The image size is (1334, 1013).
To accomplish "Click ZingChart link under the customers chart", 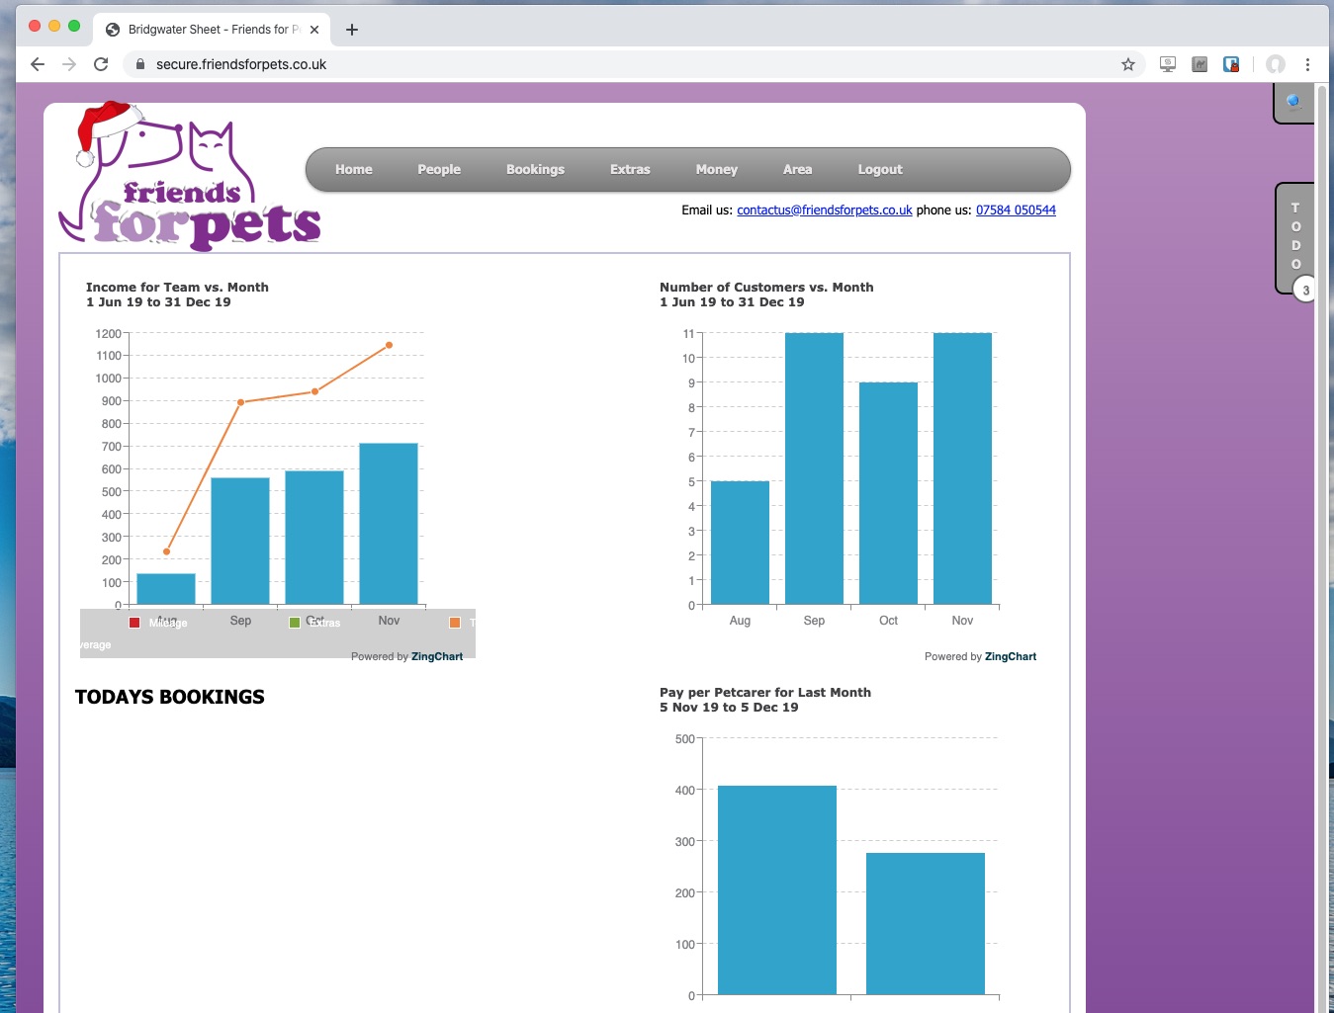I will 1011,657.
